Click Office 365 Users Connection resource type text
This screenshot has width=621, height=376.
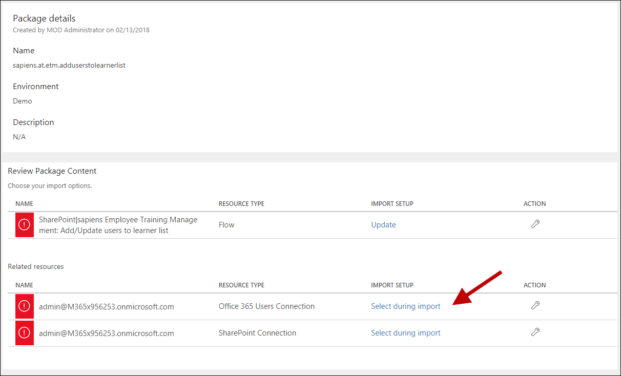tap(266, 306)
